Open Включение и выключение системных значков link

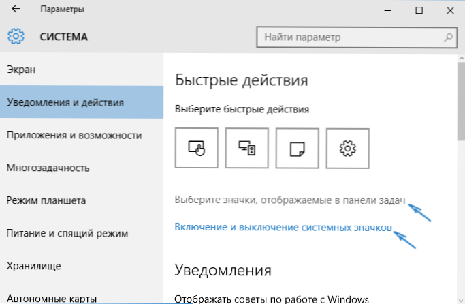(x=283, y=228)
